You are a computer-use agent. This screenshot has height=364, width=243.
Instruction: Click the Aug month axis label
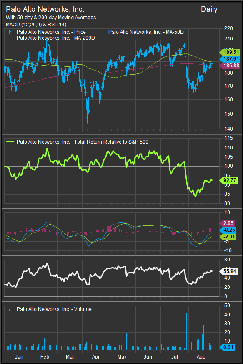pyautogui.click(x=201, y=357)
